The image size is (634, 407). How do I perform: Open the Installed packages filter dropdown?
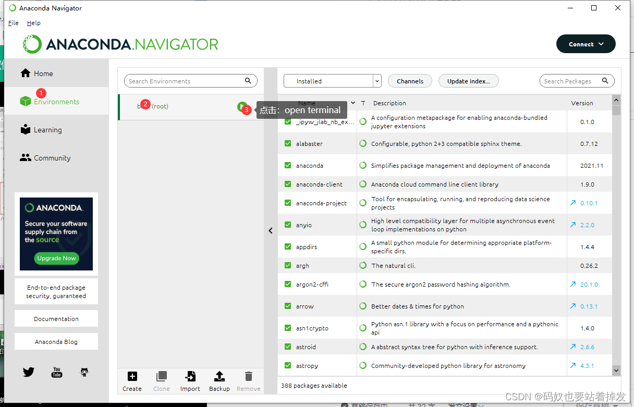point(333,81)
